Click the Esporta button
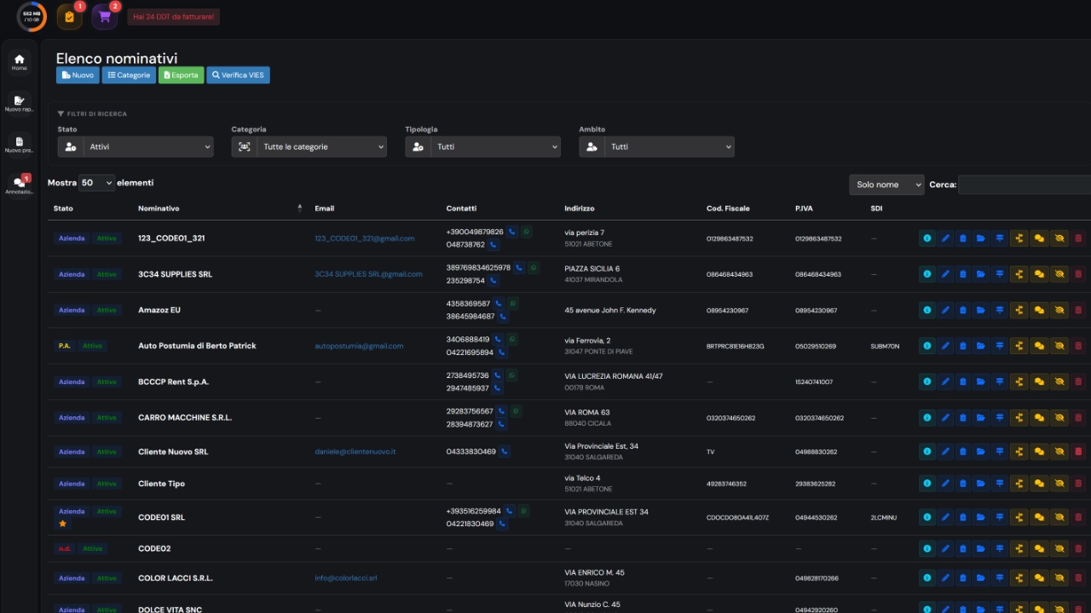The width and height of the screenshot is (1091, 613). 181,75
